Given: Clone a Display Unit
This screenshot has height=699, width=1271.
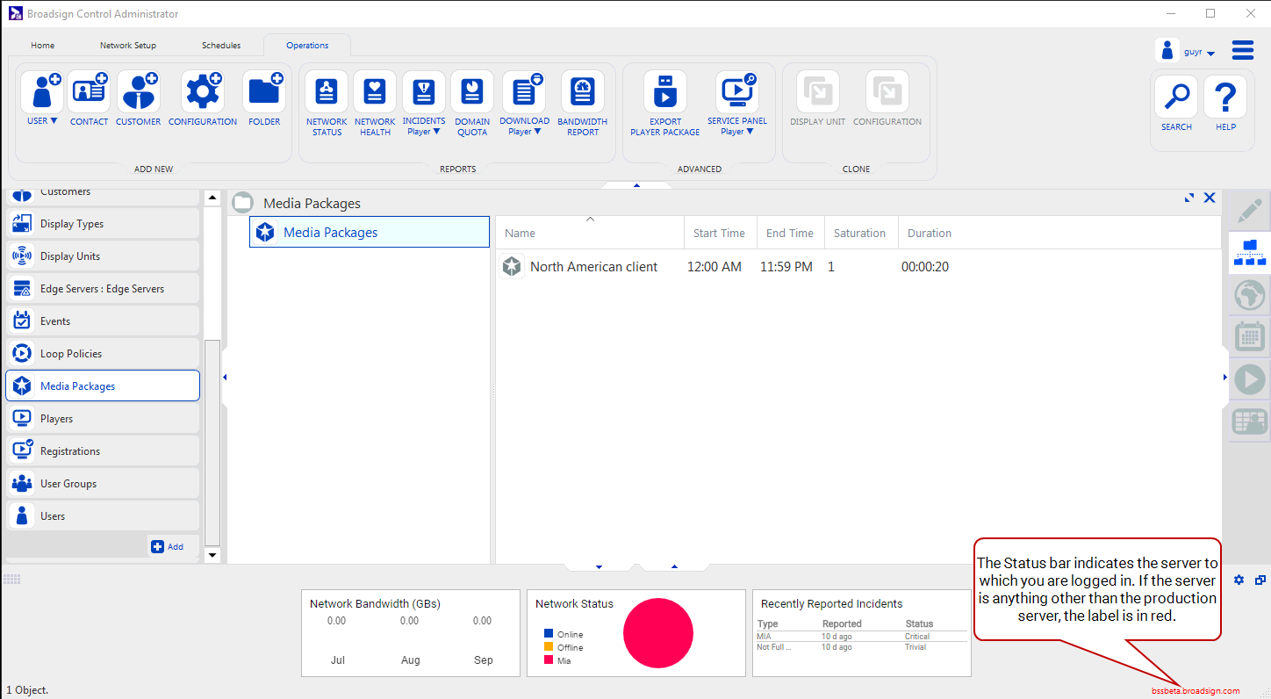Looking at the screenshot, I should [818, 99].
